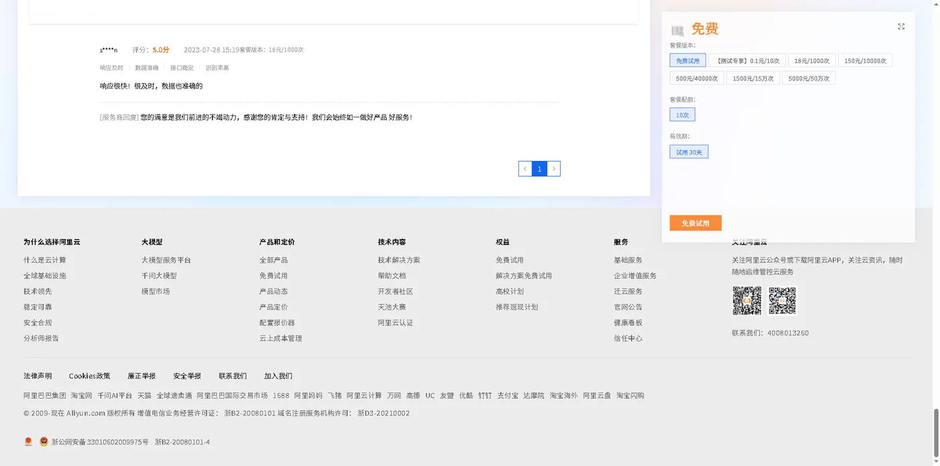
Task: Click the orange 免费试用 button
Action: pyautogui.click(x=696, y=223)
